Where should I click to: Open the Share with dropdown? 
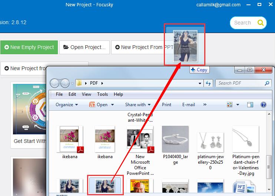(138, 105)
